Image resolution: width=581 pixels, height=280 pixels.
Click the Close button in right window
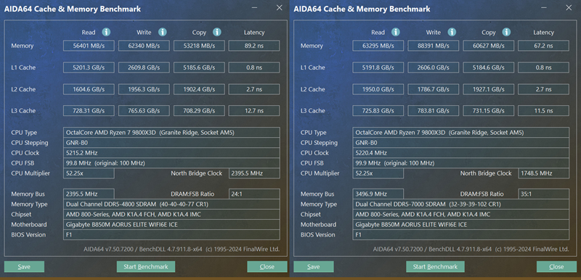tap(556, 267)
